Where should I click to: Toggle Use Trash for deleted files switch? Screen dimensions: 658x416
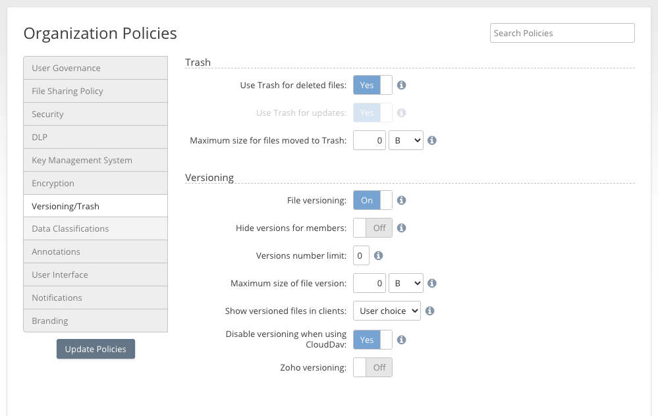tap(373, 85)
